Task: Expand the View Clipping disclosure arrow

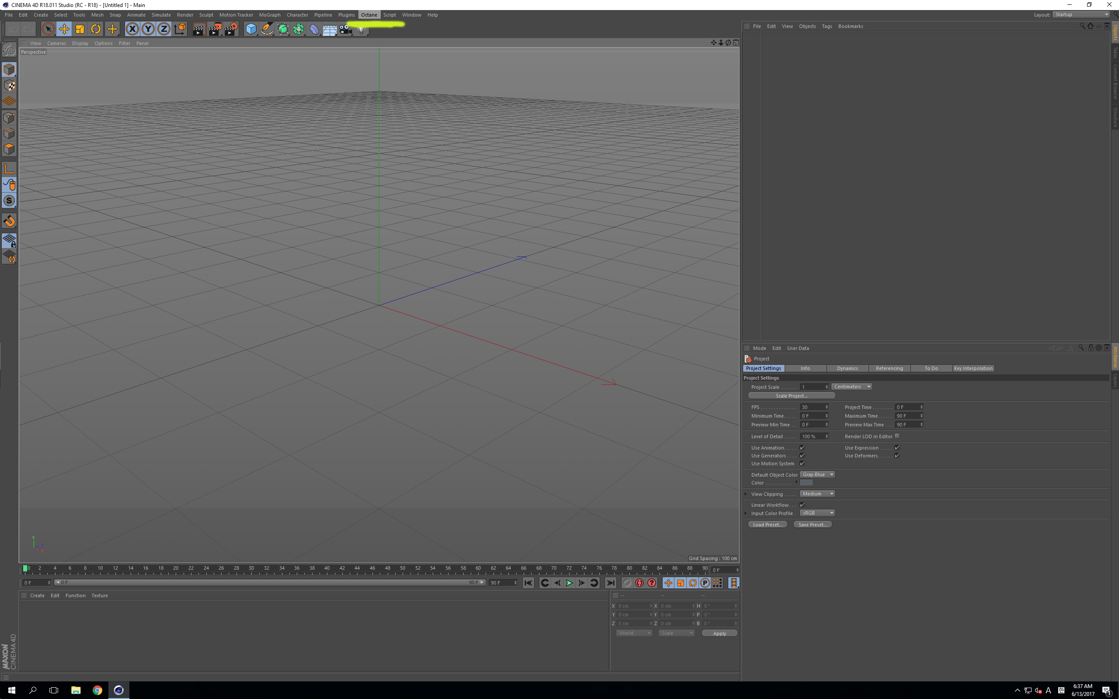Action: 745,494
